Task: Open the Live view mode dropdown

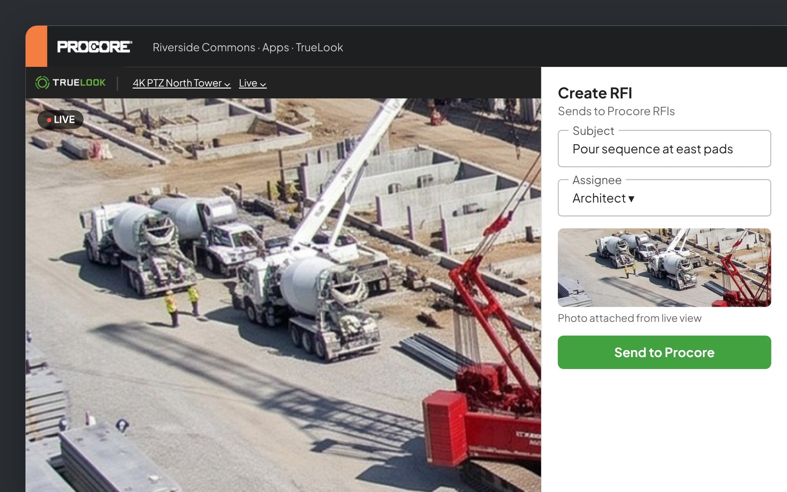Action: point(252,83)
